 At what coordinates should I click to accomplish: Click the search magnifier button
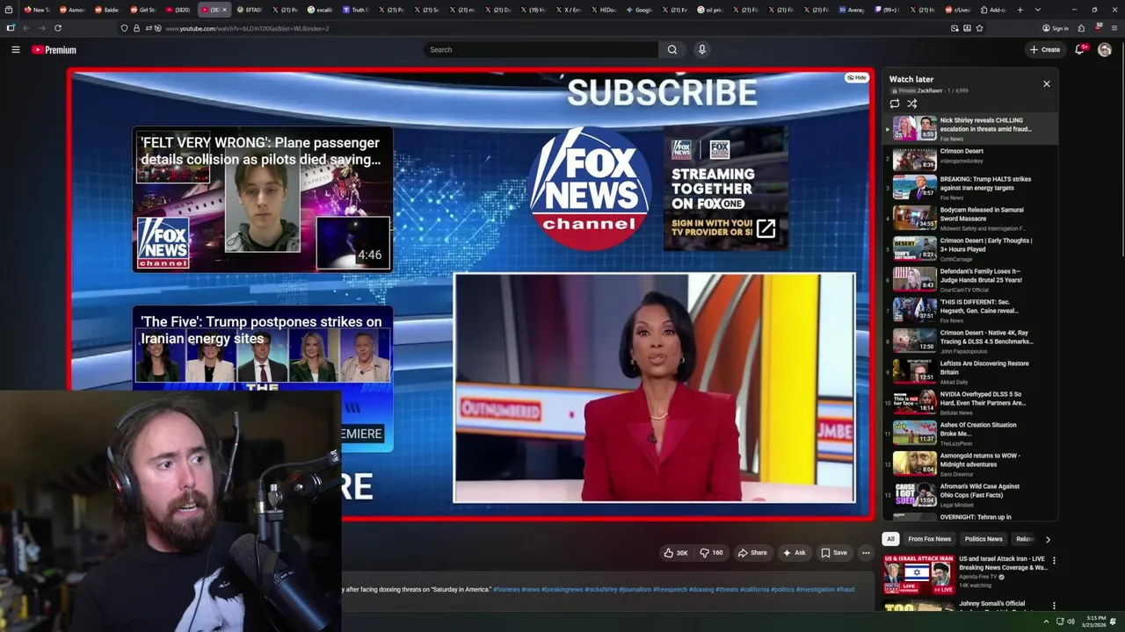[672, 50]
